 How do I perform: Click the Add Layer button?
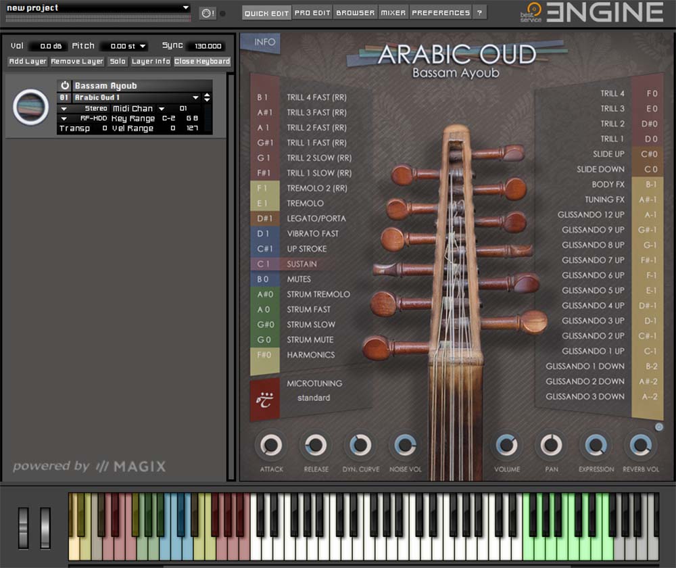click(26, 61)
